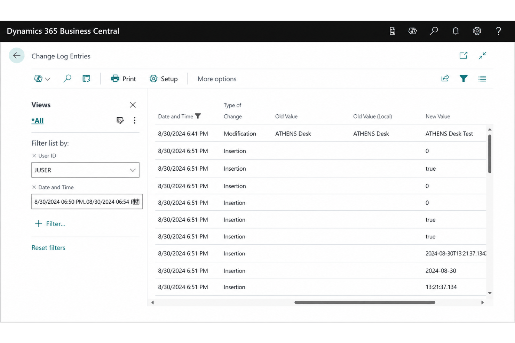515x343 pixels.
Task: Open the JUSER User ID dropdown
Action: pos(133,170)
